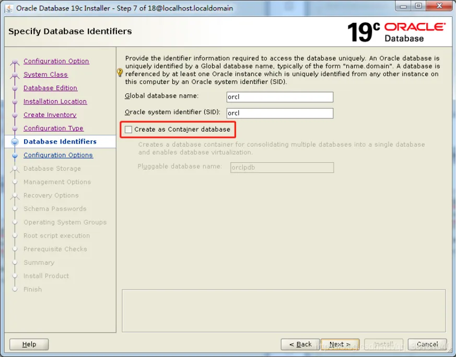Click the disabled Install button
The height and width of the screenshot is (357, 456).
pos(383,344)
